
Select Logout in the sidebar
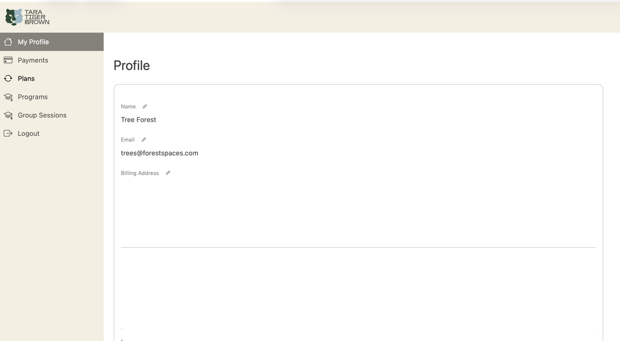click(52, 133)
